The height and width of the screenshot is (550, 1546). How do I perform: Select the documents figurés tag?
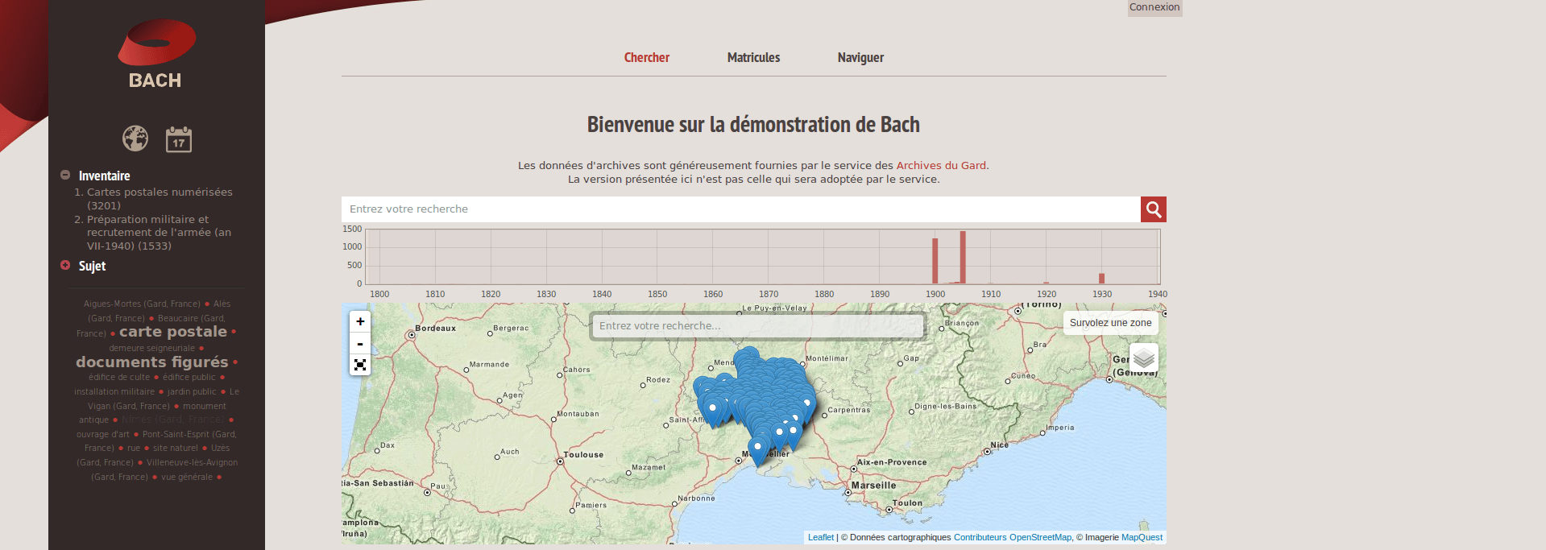coord(152,362)
